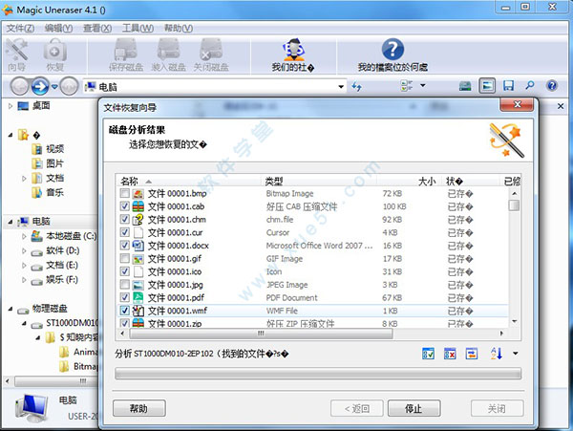The height and width of the screenshot is (431, 573).
Task: Open the navigation history dropdown arrow
Action: click(54, 87)
